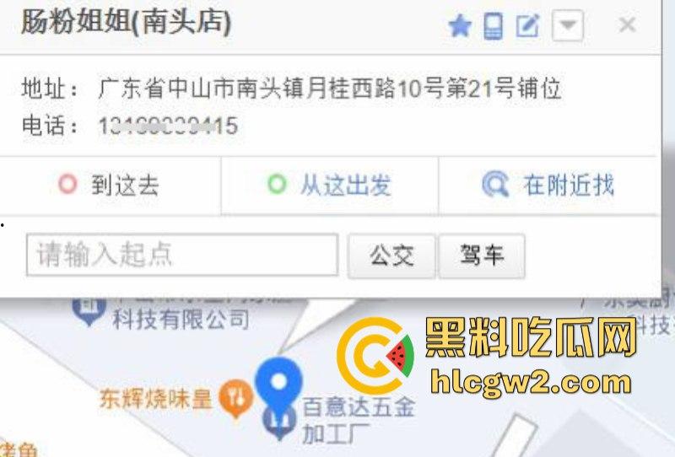Select the 到这去 tab
This screenshot has width=675, height=457.
[110, 185]
